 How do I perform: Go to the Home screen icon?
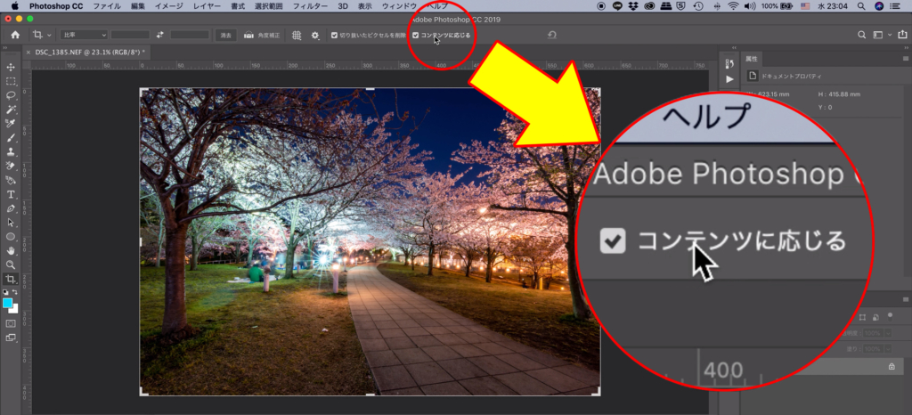tap(15, 35)
